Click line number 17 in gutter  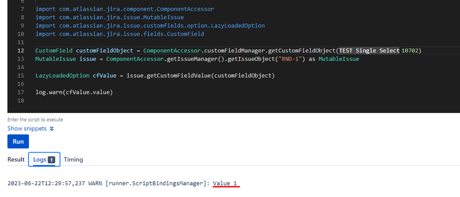21,93
